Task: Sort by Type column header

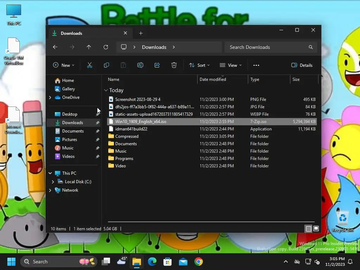Action: click(x=269, y=79)
